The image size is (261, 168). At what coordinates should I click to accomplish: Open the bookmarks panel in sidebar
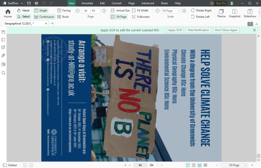[x=3, y=32]
